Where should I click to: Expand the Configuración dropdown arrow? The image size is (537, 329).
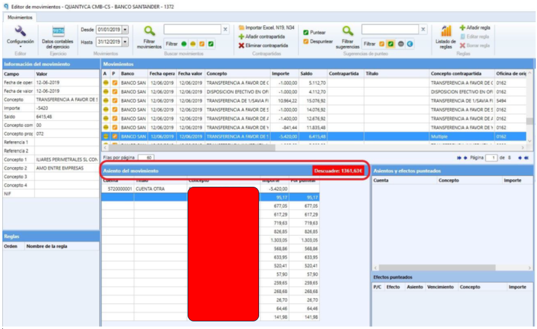click(20, 46)
